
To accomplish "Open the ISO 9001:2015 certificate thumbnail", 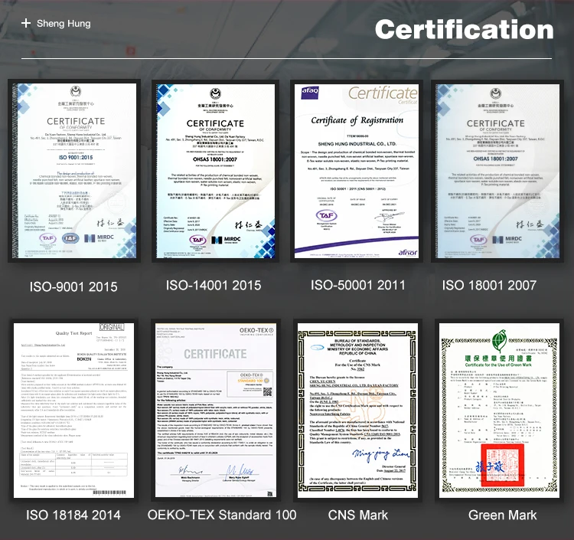I will pos(74,171).
